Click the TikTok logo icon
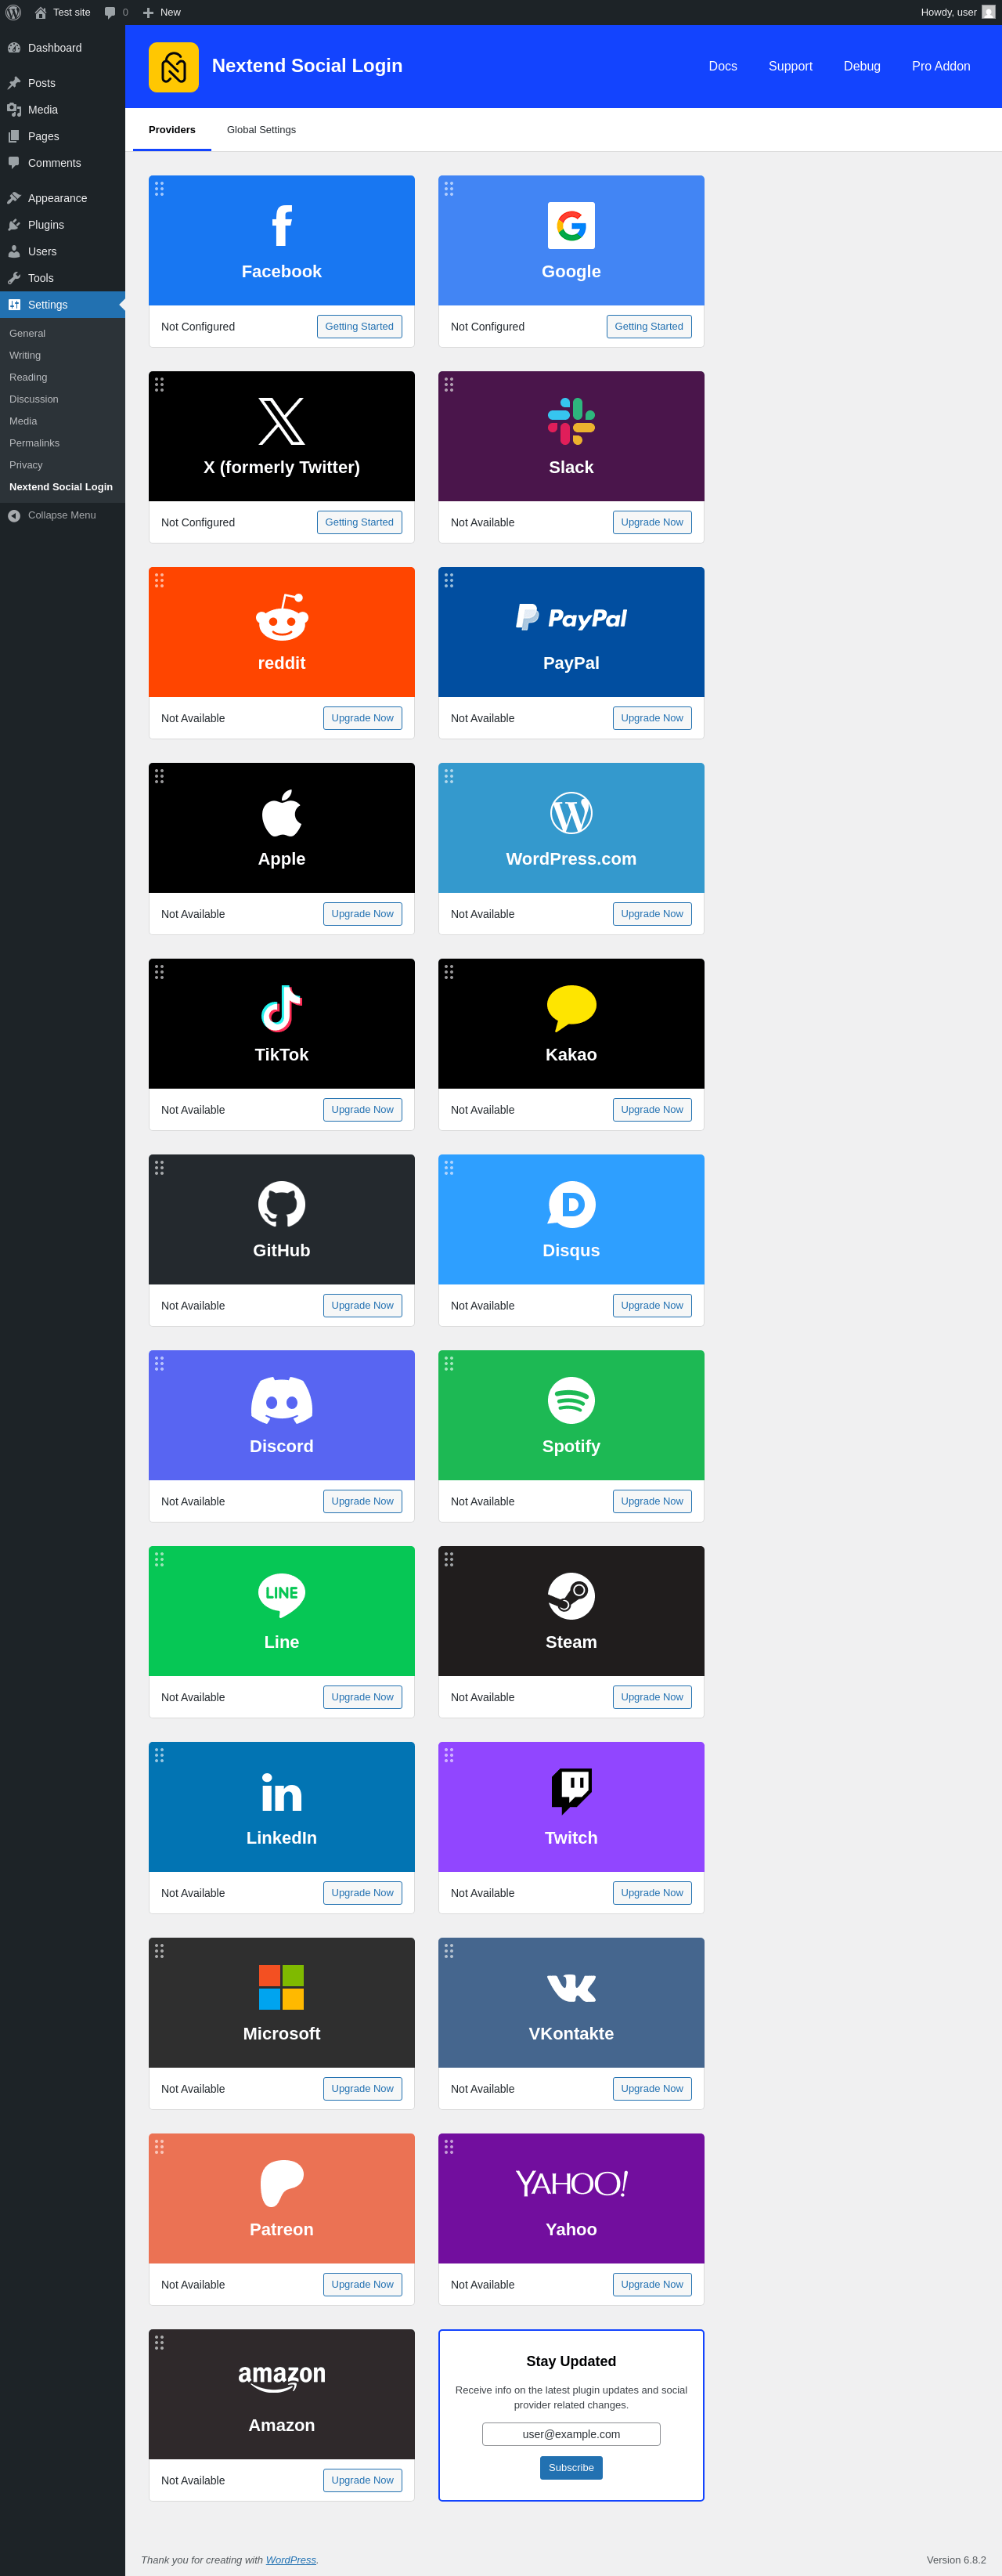Viewport: 1002px width, 2576px height. coord(282,1008)
